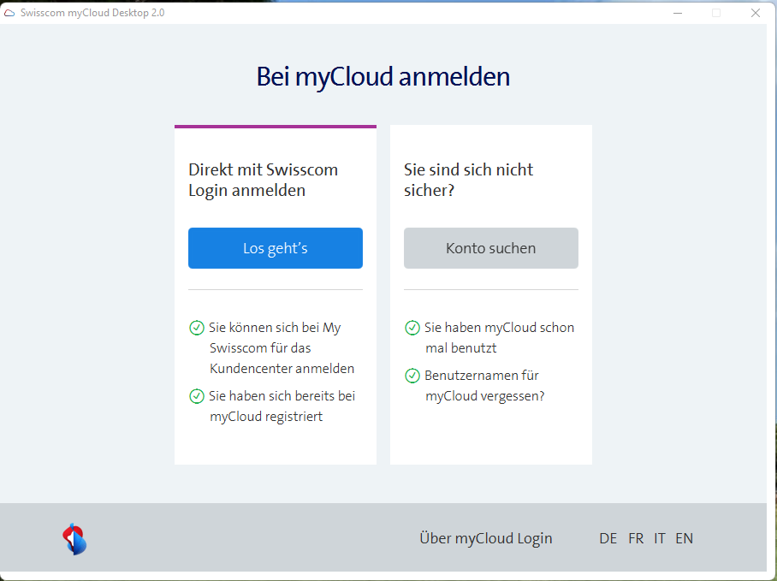Select the DE language option

[x=608, y=537]
